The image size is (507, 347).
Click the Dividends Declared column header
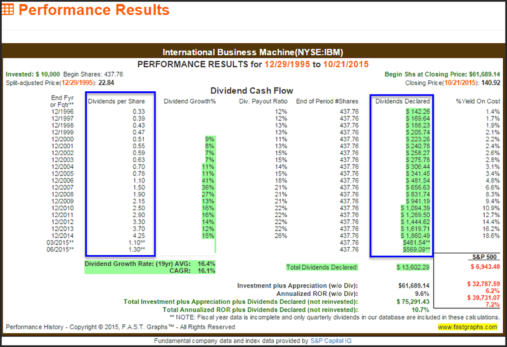[402, 101]
